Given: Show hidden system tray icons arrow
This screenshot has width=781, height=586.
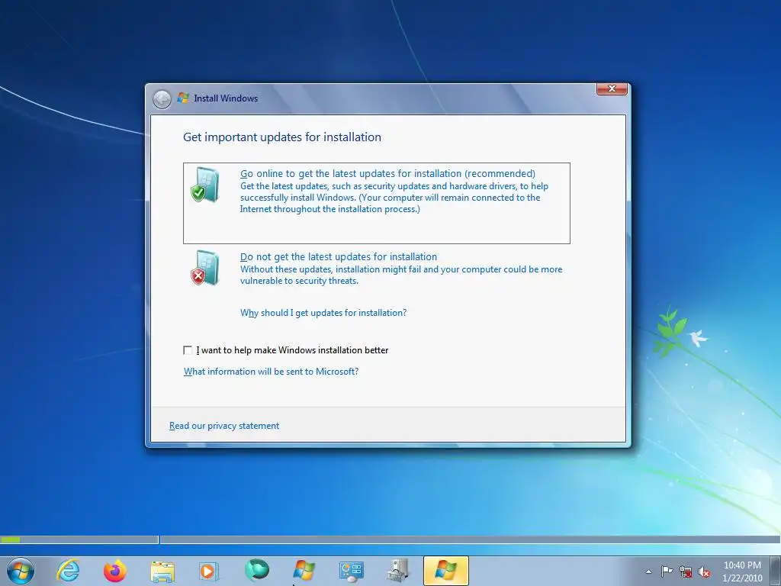Looking at the screenshot, I should (x=648, y=572).
